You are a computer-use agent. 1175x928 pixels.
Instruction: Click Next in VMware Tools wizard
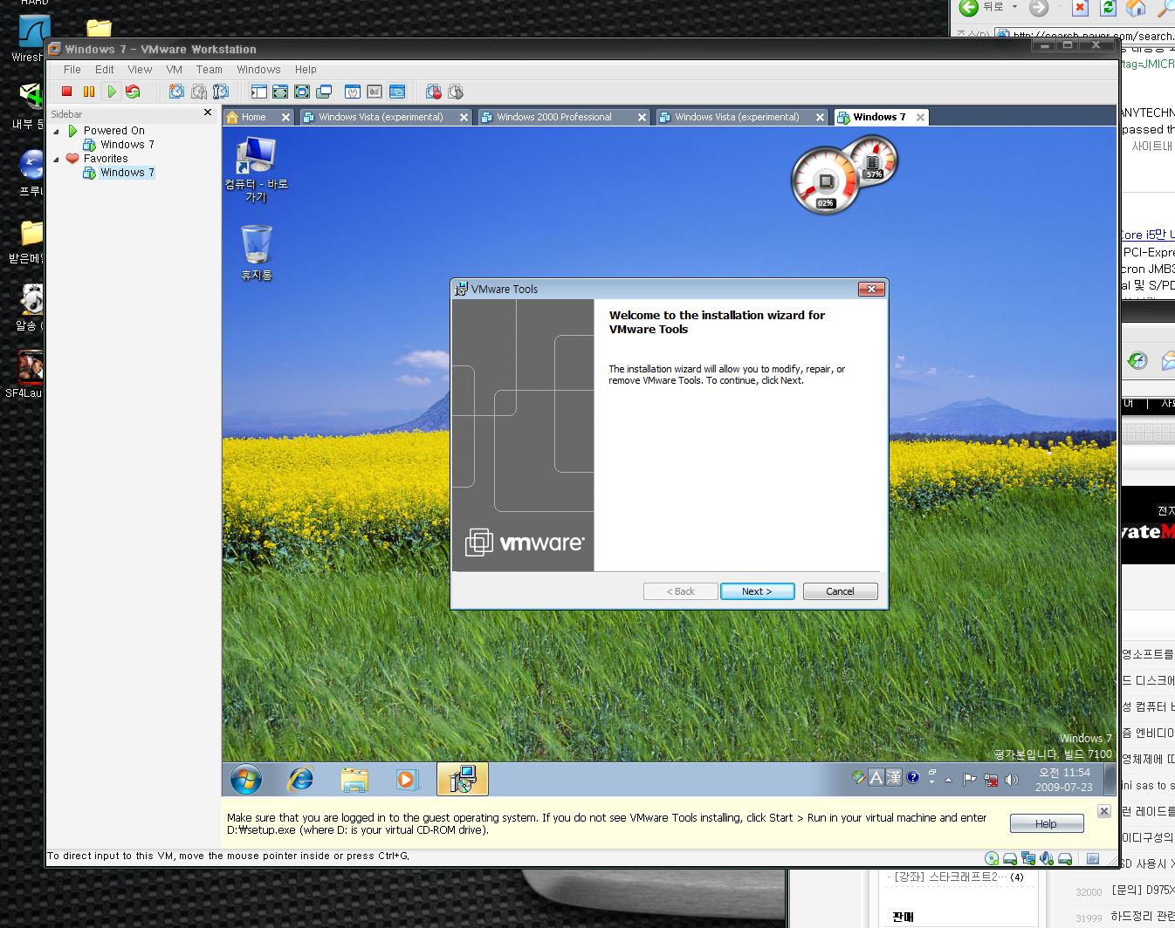pyautogui.click(x=757, y=591)
